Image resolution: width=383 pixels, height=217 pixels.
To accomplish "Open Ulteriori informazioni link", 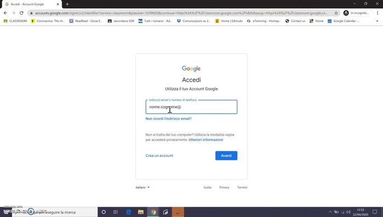I will coord(205,140).
